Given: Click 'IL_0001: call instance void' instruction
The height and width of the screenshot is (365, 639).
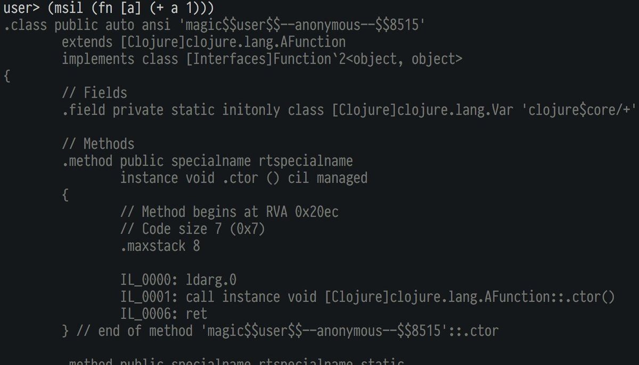Looking at the screenshot, I should pos(219,297).
